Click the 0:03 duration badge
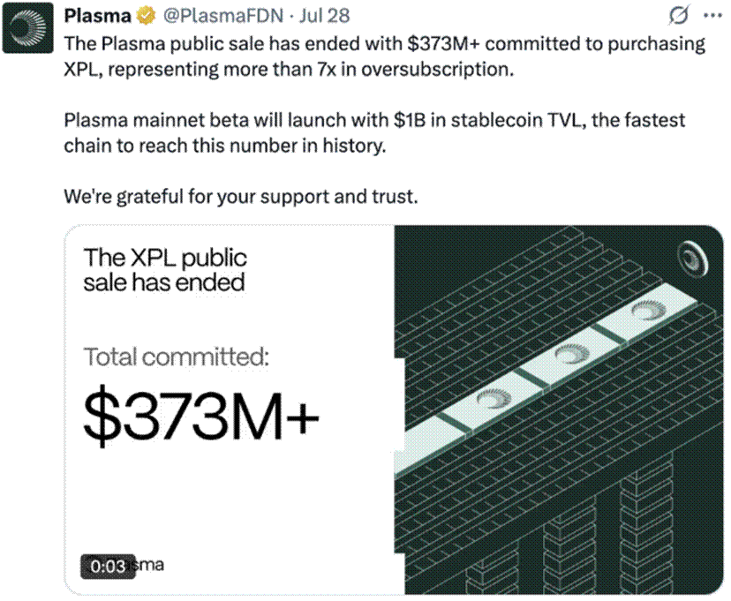The image size is (731, 601). (108, 566)
